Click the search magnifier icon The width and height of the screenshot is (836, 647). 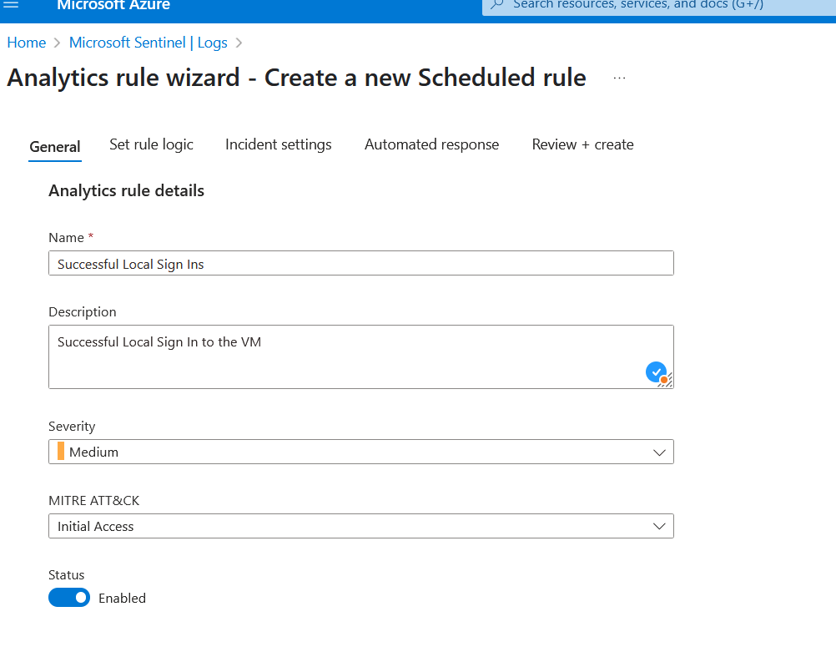497,5
